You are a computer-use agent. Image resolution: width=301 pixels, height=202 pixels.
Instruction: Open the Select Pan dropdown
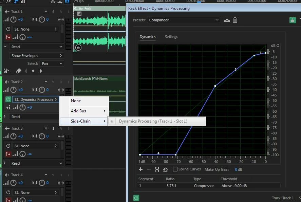point(52,63)
